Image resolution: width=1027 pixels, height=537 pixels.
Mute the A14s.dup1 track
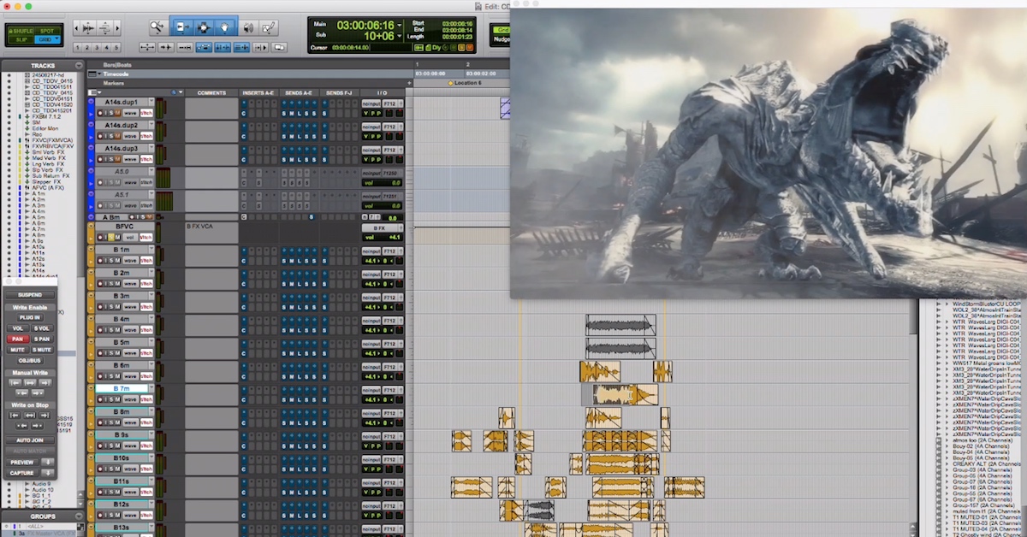(119, 113)
